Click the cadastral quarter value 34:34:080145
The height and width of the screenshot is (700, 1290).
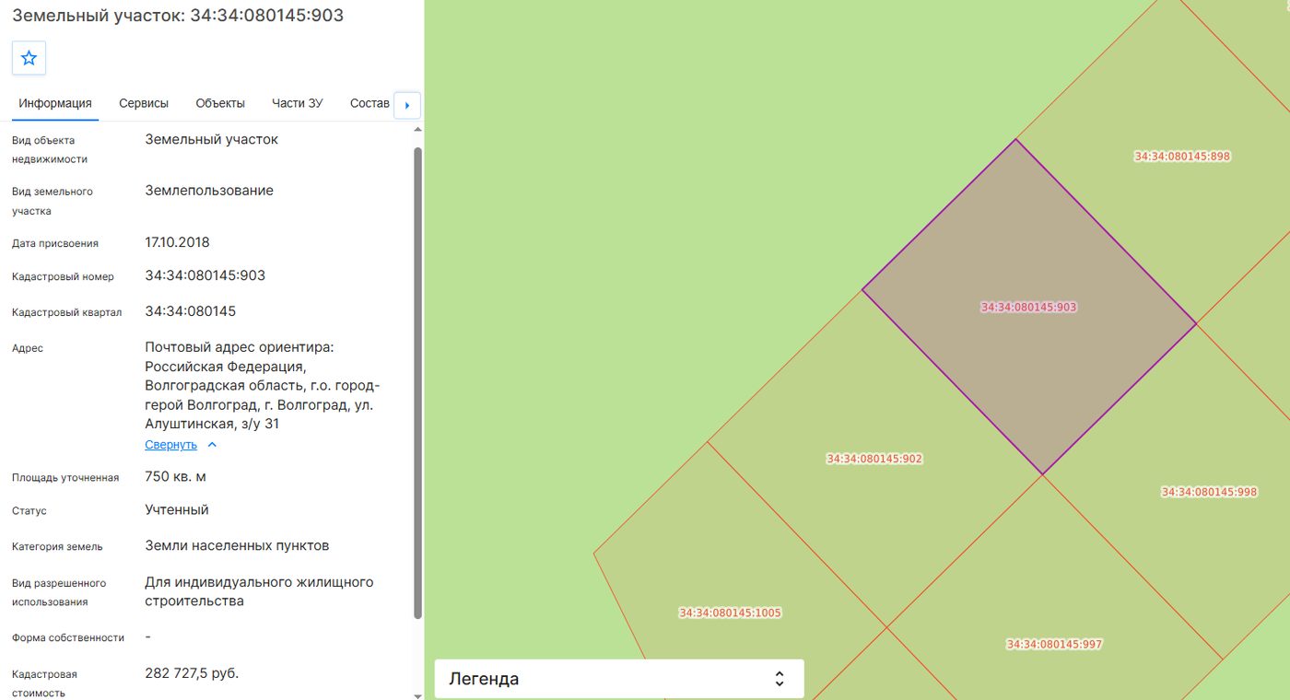[x=190, y=311]
